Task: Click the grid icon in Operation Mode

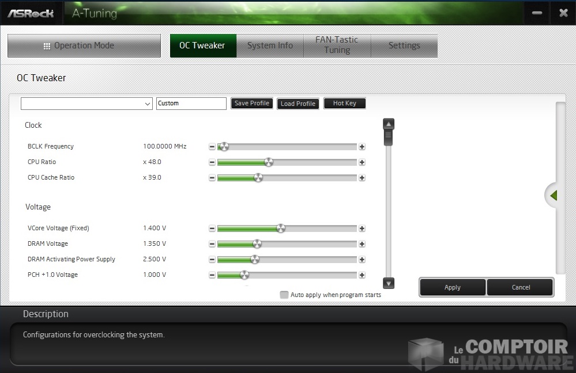Action: coord(47,46)
